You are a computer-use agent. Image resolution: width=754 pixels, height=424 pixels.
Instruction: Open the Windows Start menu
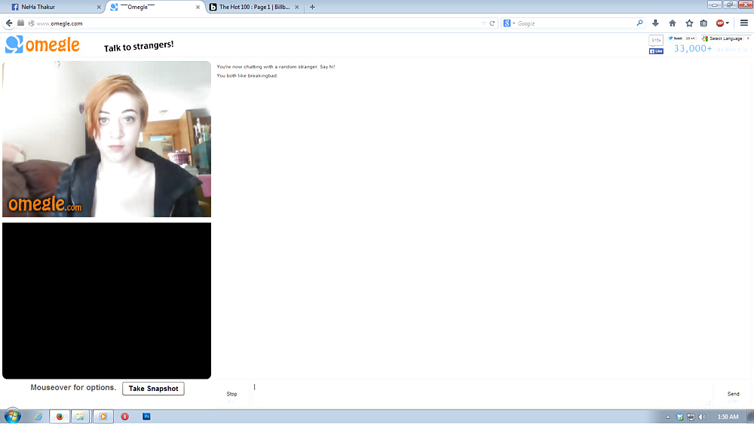(x=13, y=416)
